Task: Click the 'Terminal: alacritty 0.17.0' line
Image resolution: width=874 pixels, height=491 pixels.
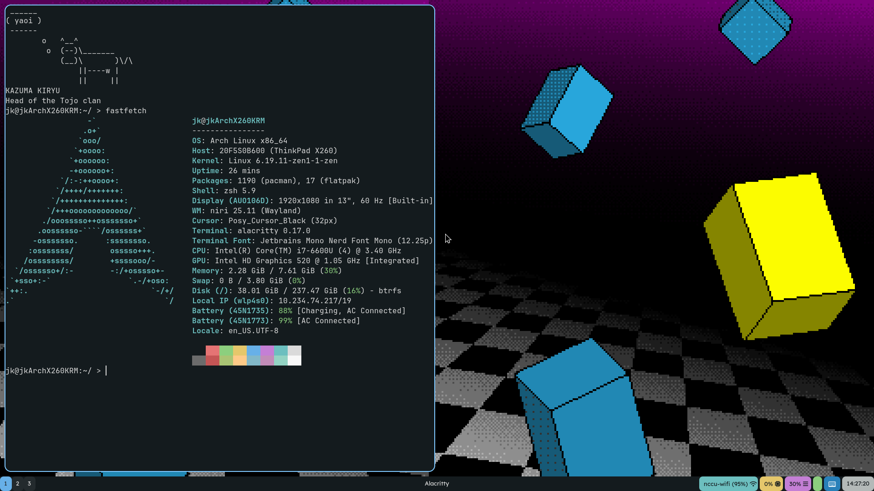Action: [x=251, y=231]
